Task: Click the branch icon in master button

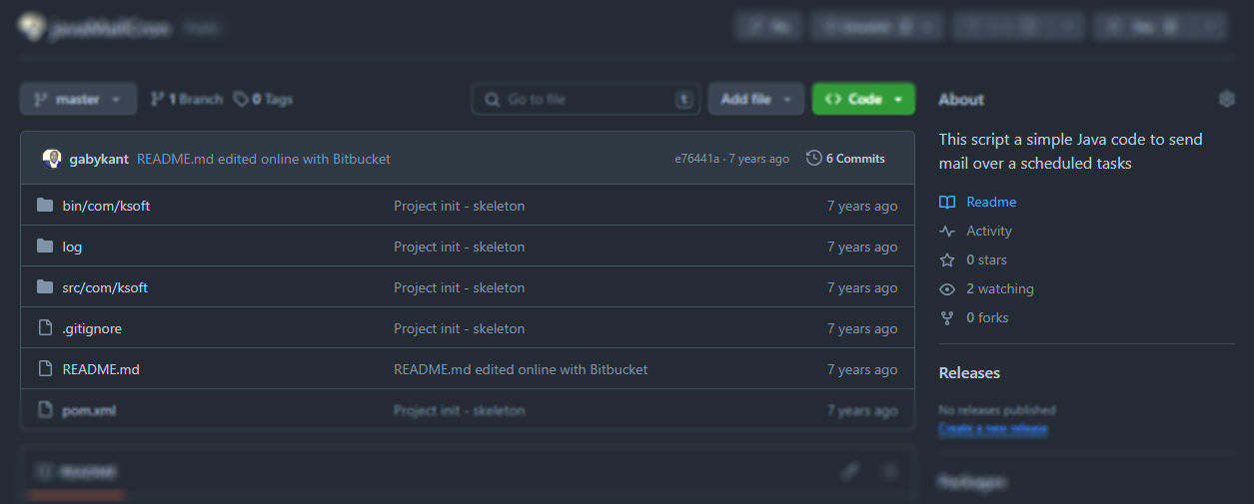Action: click(x=41, y=100)
